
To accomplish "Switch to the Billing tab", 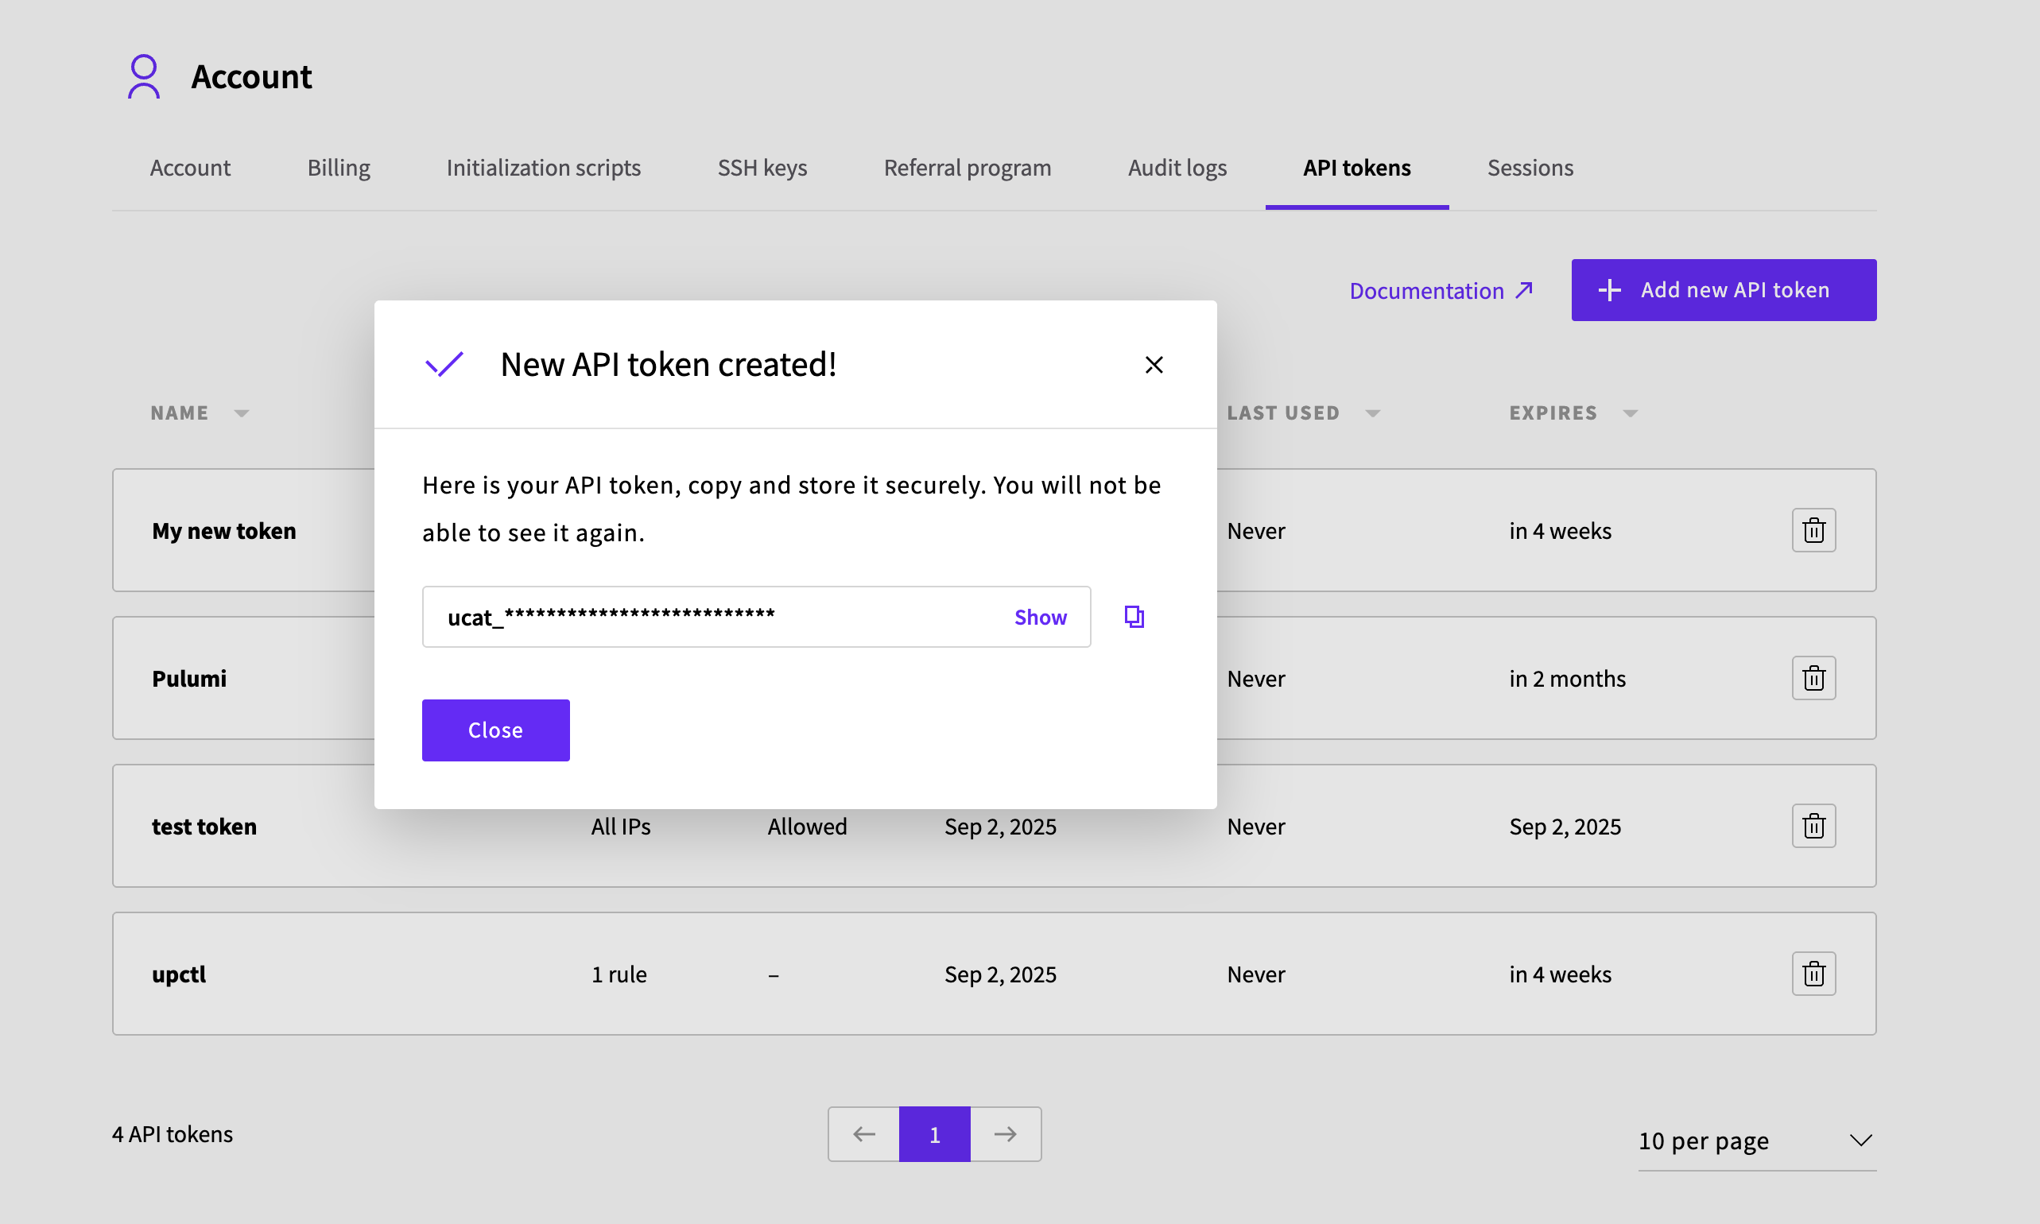I will pyautogui.click(x=338, y=168).
